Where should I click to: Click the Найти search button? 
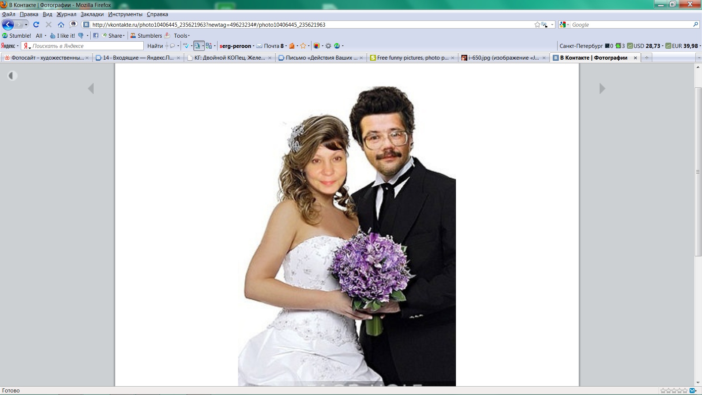tap(155, 46)
